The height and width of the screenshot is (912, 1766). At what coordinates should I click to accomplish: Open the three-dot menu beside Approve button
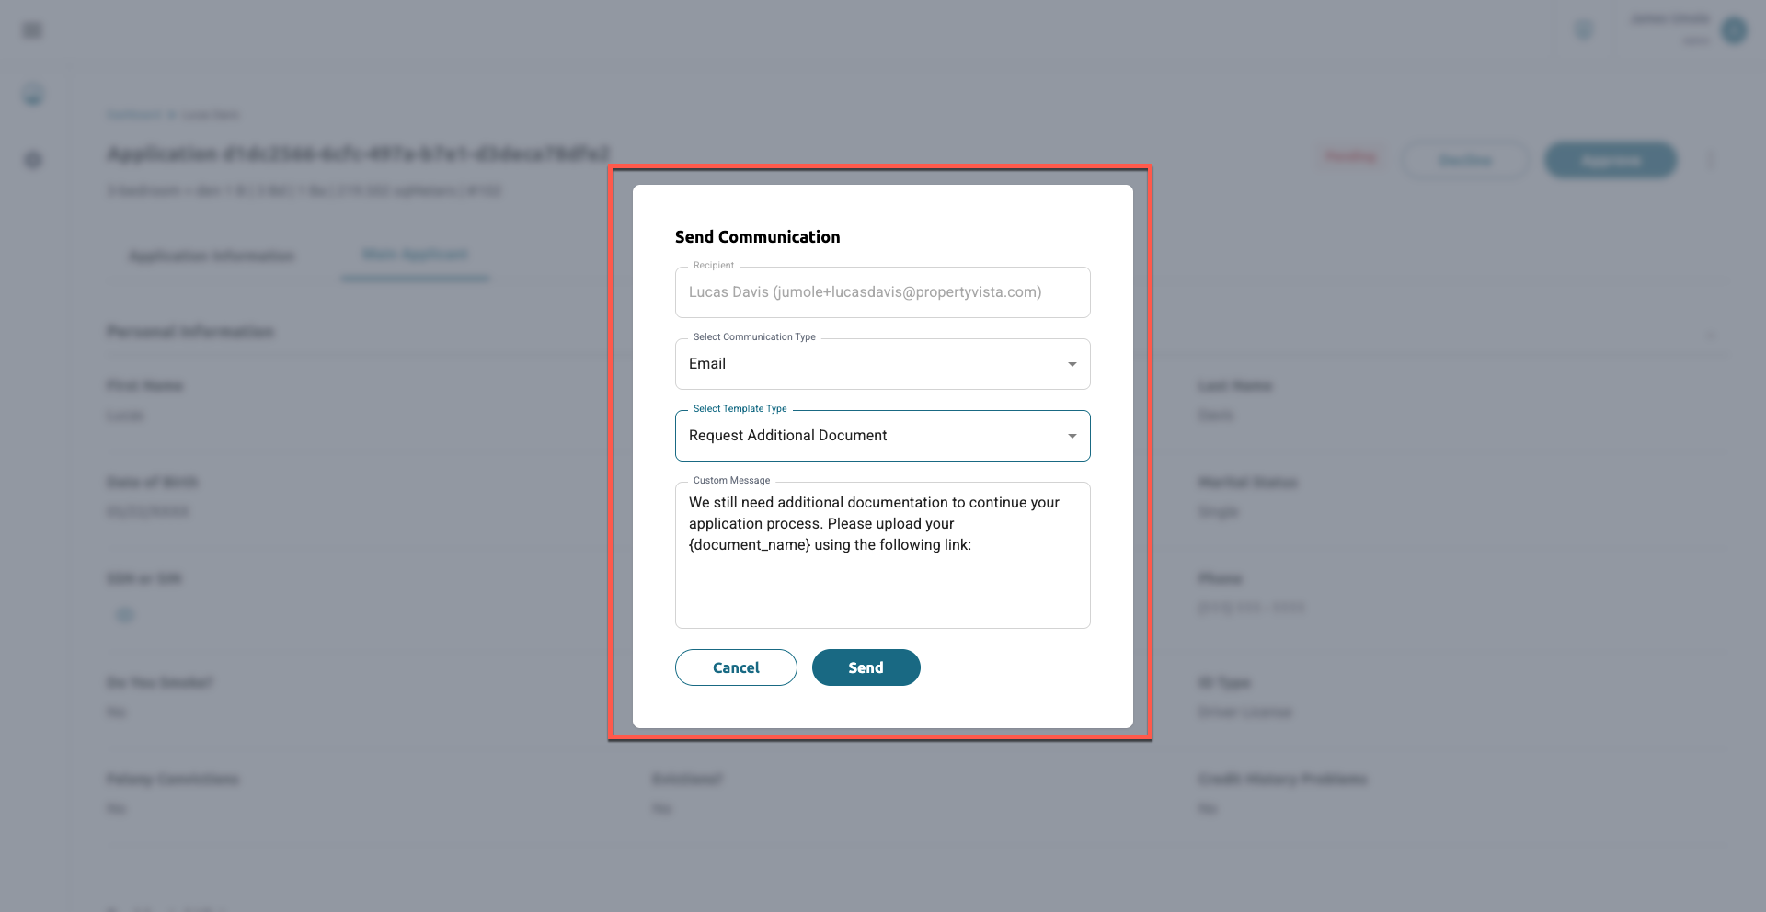[x=1711, y=160]
